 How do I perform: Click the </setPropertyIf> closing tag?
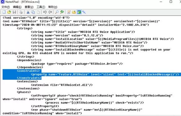point(45,106)
